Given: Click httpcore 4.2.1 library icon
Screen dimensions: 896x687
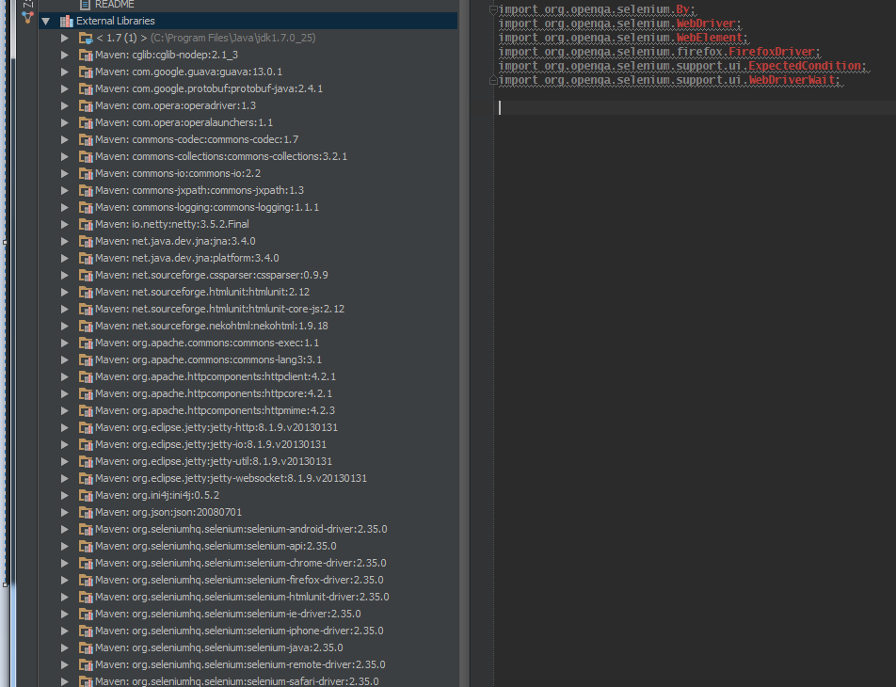Looking at the screenshot, I should [86, 393].
